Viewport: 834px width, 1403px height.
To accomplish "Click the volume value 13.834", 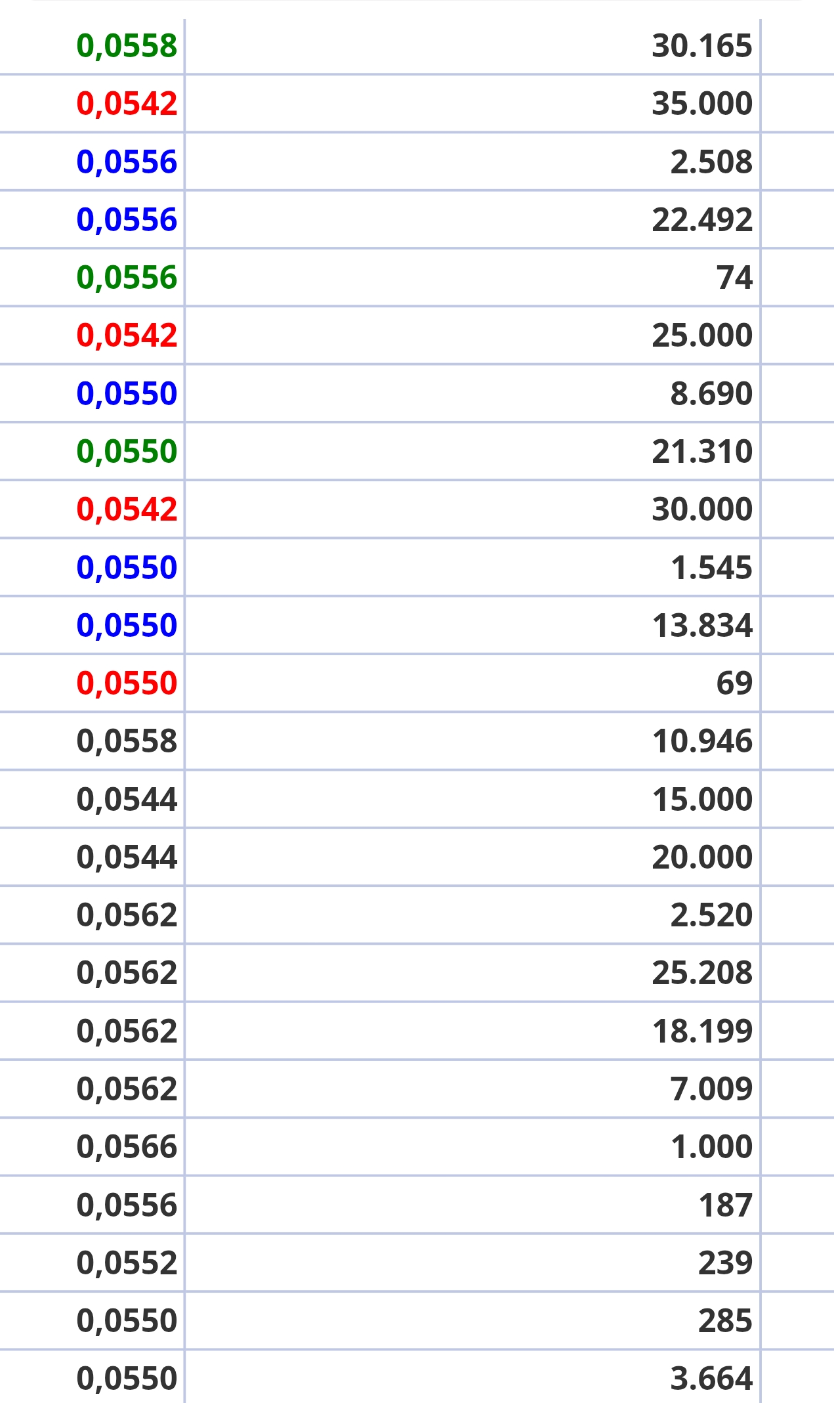I will coord(701,626).
